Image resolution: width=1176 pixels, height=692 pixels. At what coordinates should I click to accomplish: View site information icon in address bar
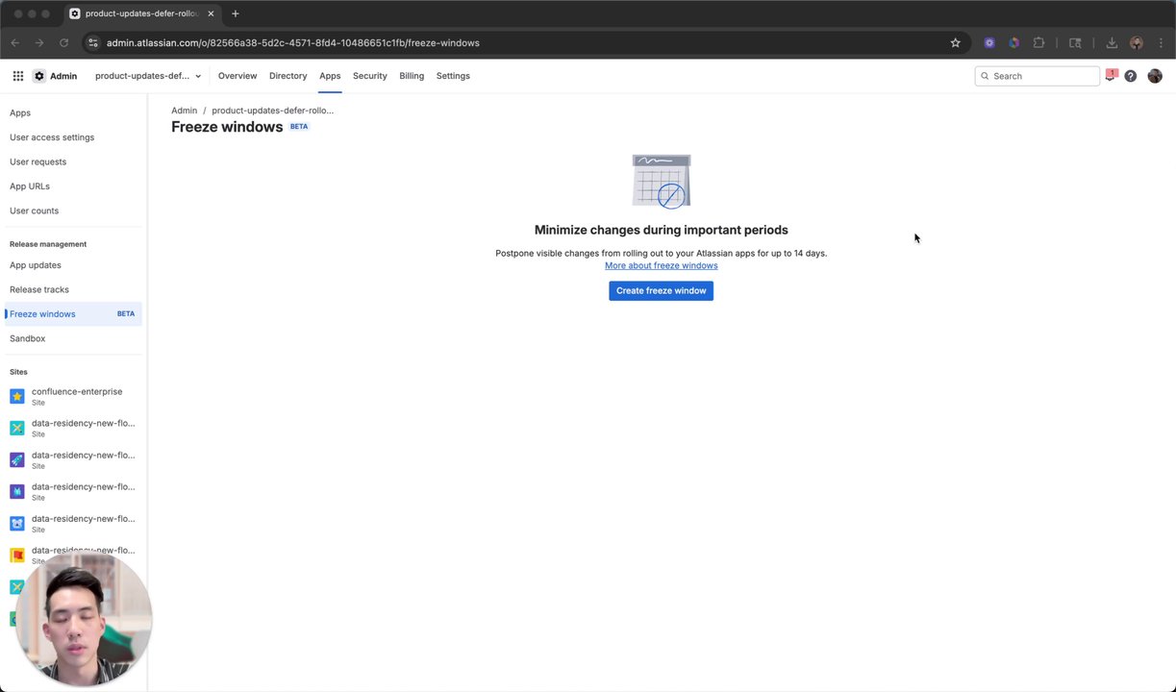93,42
